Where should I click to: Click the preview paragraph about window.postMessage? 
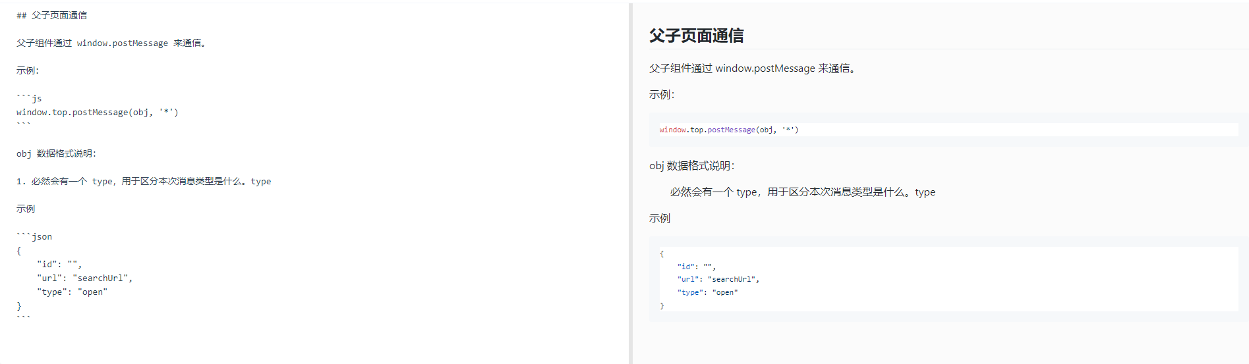(x=753, y=68)
